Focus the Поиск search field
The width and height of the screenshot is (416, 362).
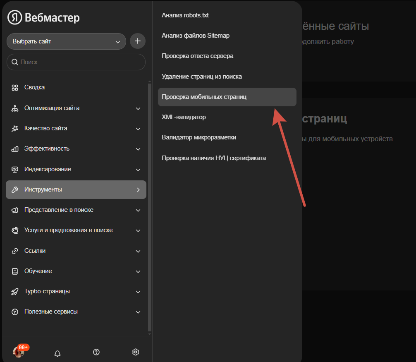(76, 62)
